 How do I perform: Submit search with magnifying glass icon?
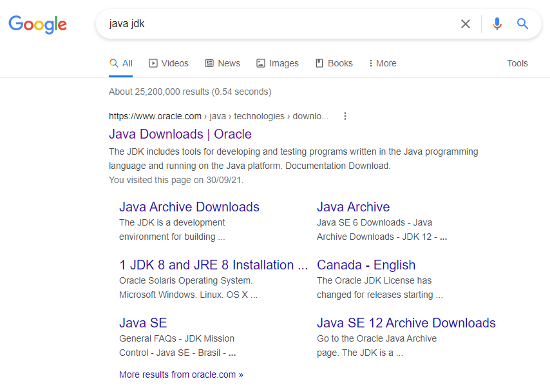point(522,24)
